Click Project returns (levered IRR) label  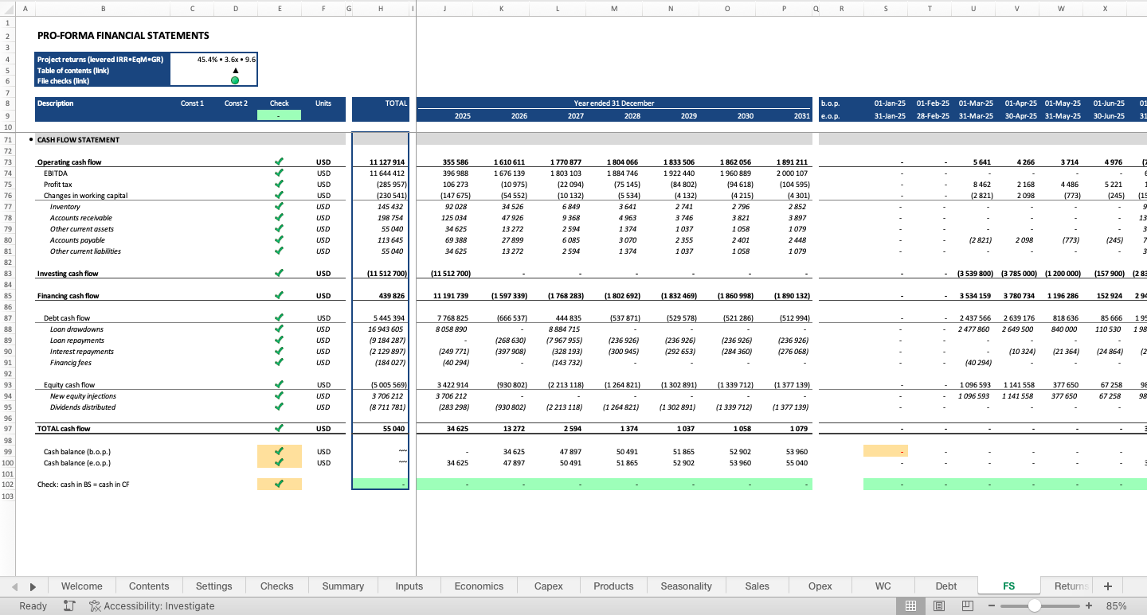pos(100,60)
